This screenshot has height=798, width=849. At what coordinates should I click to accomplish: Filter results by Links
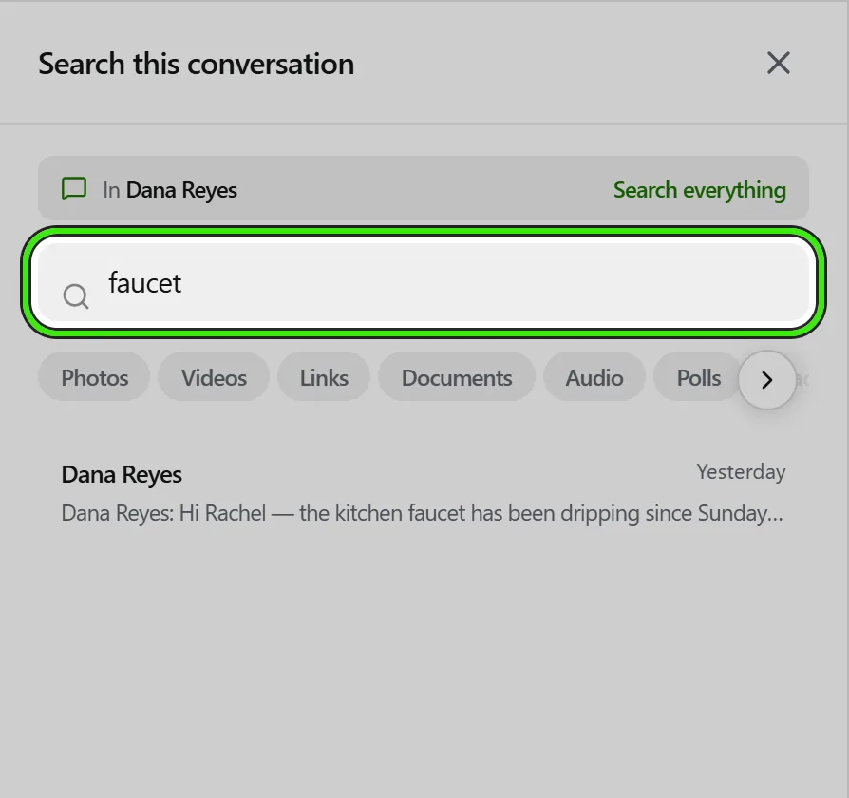(324, 377)
